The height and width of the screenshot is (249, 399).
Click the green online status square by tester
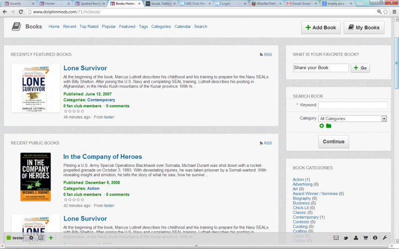(x=8, y=238)
